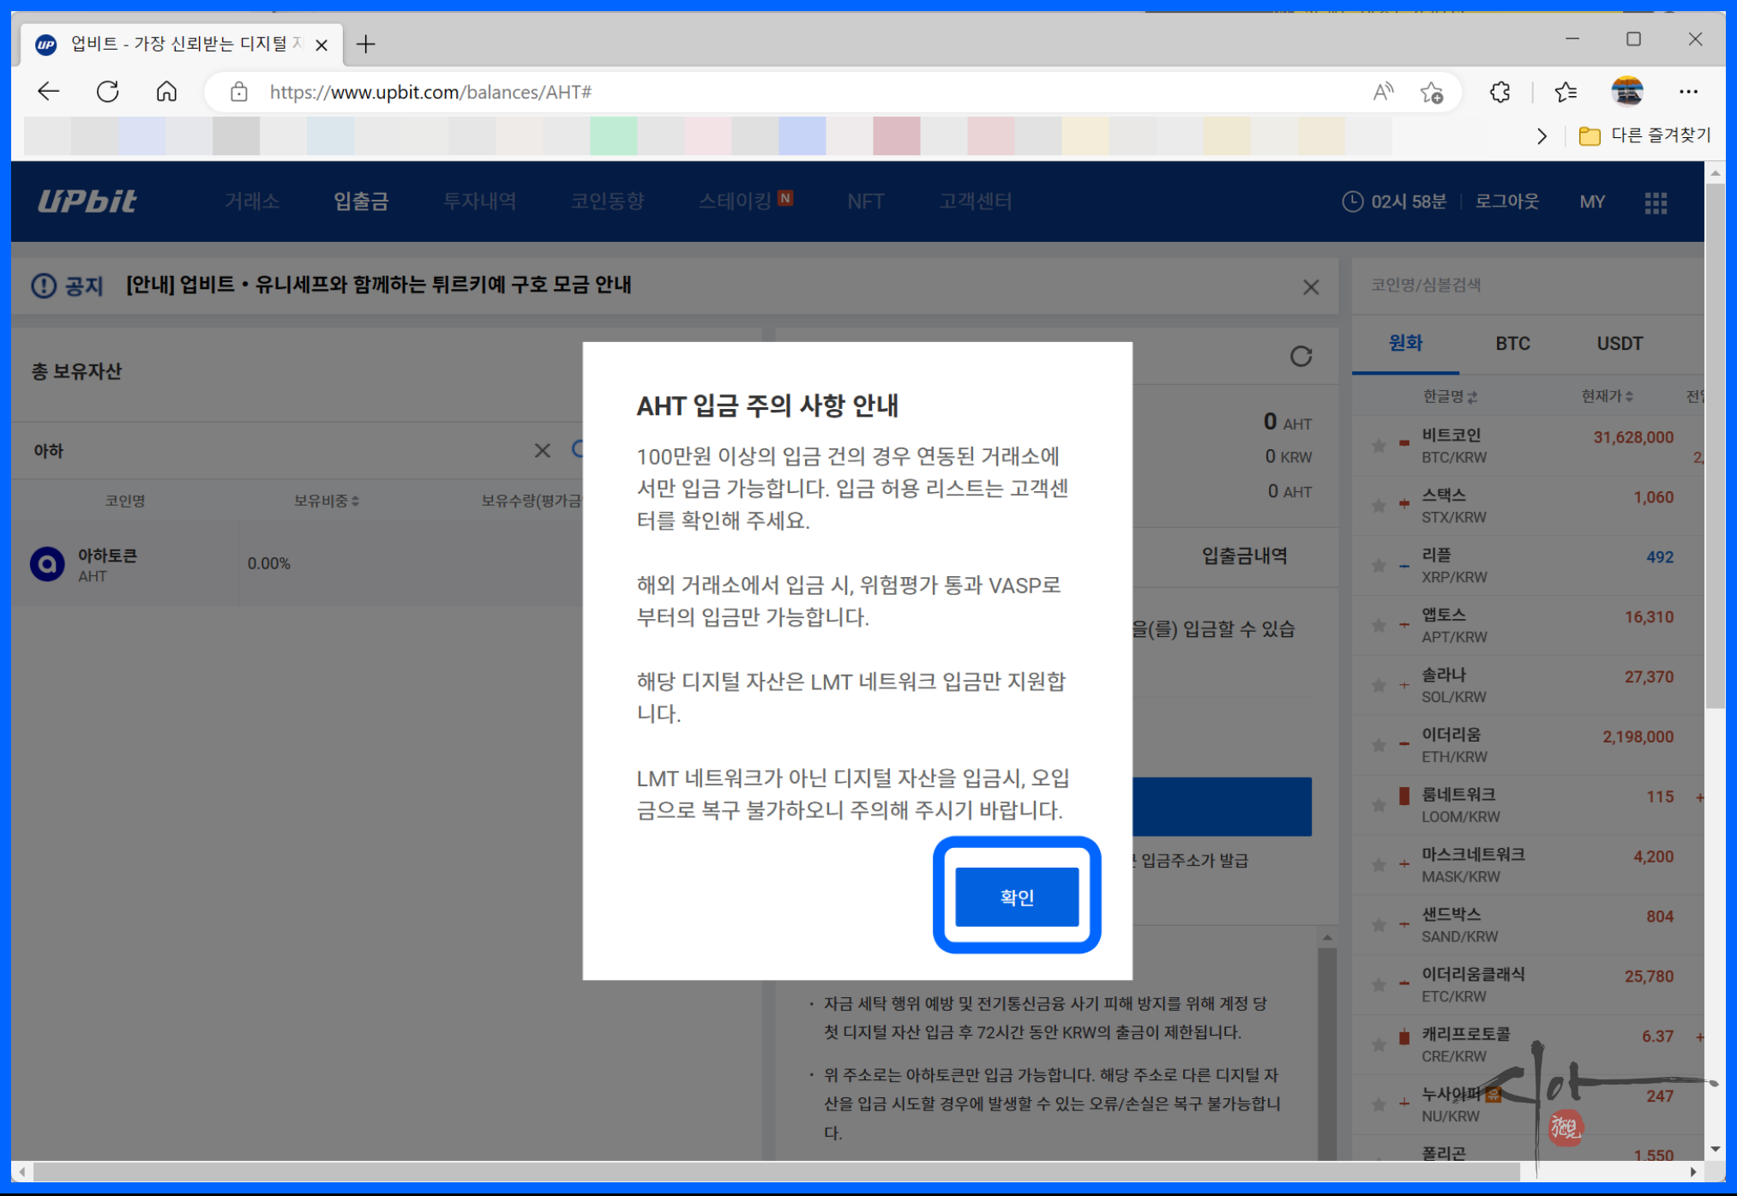
Task: Open the 거래소 menu in navigation
Action: click(251, 201)
